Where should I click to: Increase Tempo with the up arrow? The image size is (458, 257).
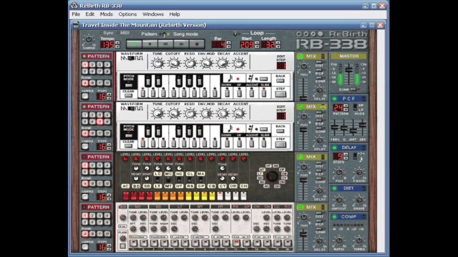tap(117, 42)
